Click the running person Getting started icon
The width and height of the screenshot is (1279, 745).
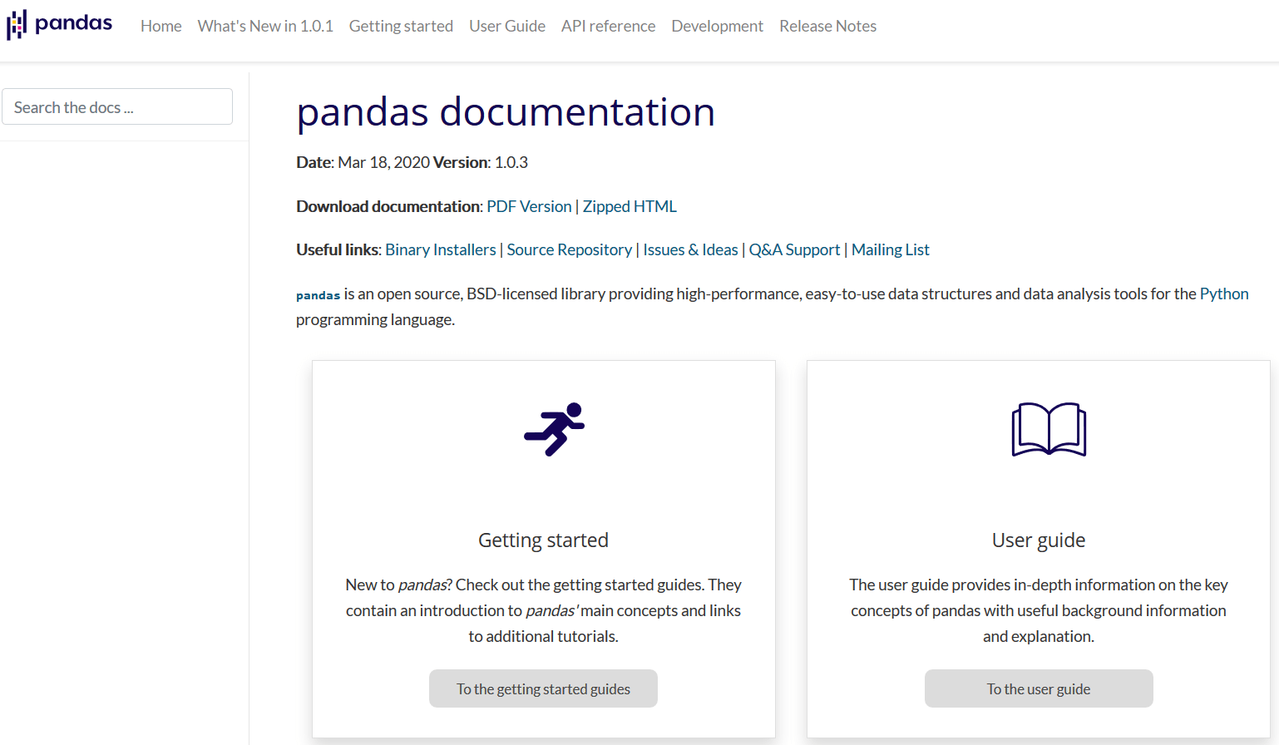(555, 429)
